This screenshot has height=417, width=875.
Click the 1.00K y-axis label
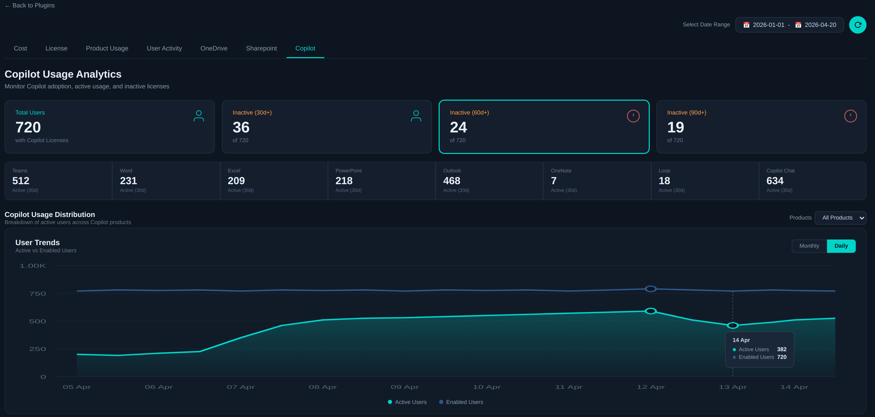[33, 266]
